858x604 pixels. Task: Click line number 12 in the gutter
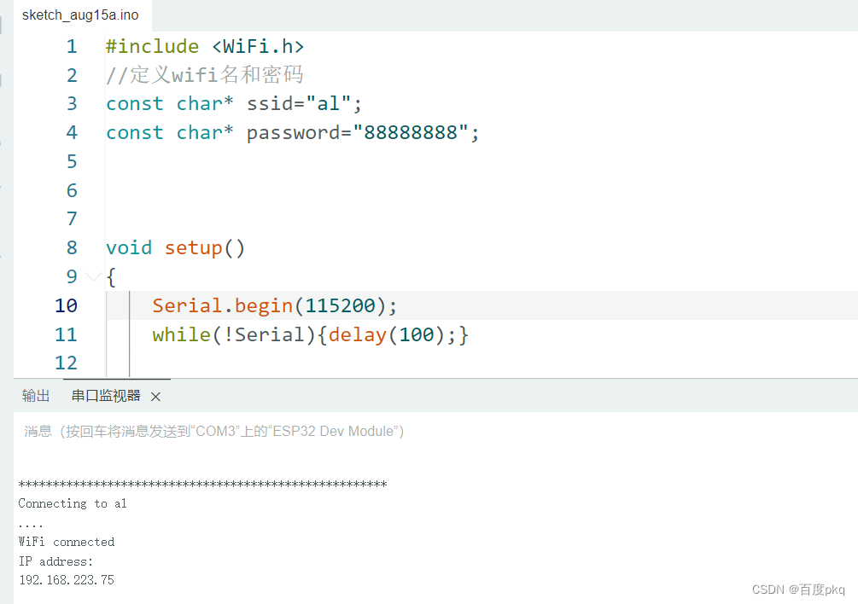point(67,363)
